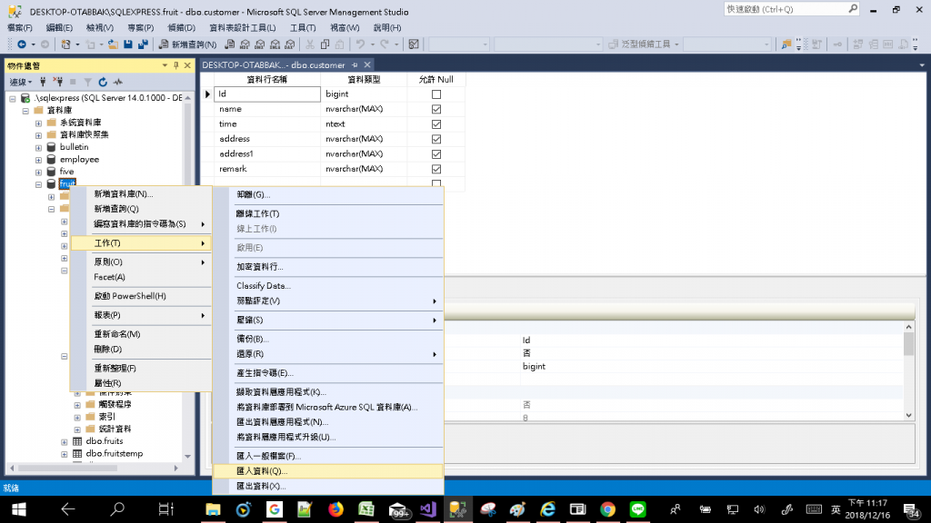Click the new project toolbar icon

tap(65, 44)
